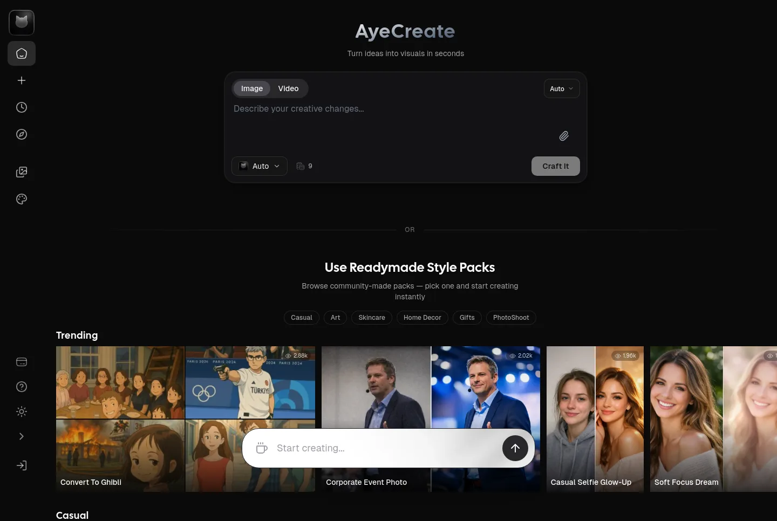Click the AyeCreate title text

(x=405, y=31)
